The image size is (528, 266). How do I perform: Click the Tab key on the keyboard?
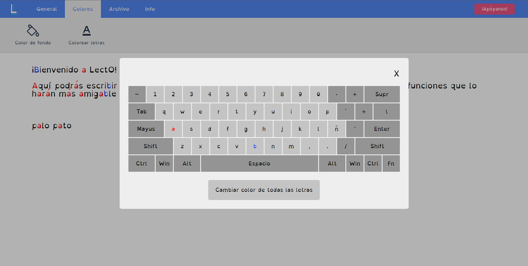pos(142,112)
